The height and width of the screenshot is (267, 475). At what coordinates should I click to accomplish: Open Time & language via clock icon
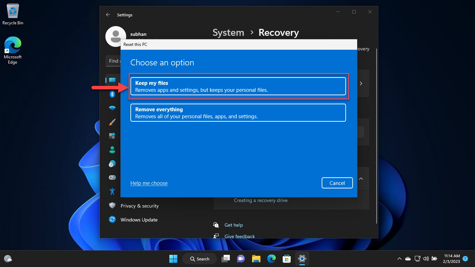(x=112, y=163)
